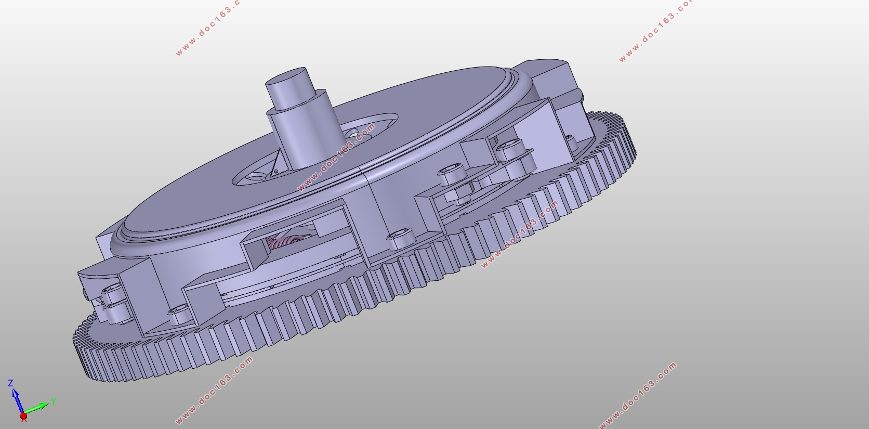Image resolution: width=869 pixels, height=429 pixels.
Task: Click the Z axis label
Action: click(10, 383)
